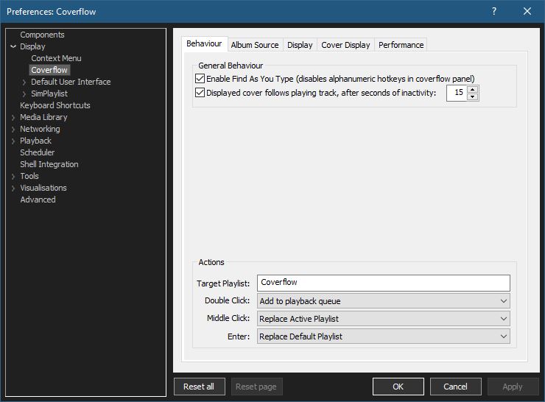Collapse the Display tree node
This screenshot has height=402, width=545.
pos(13,46)
